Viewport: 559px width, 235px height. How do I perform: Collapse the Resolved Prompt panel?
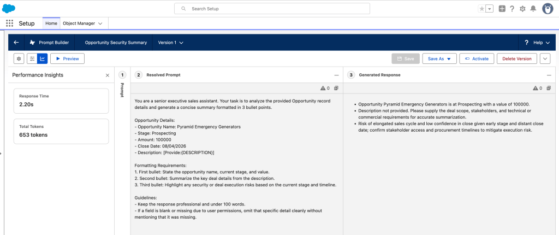click(336, 75)
